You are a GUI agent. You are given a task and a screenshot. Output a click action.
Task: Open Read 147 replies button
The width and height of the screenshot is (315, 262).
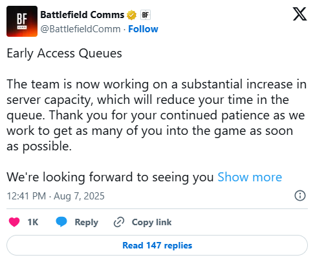point(157,245)
